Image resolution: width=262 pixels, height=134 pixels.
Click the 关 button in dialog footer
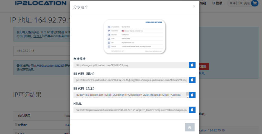click(x=190, y=127)
